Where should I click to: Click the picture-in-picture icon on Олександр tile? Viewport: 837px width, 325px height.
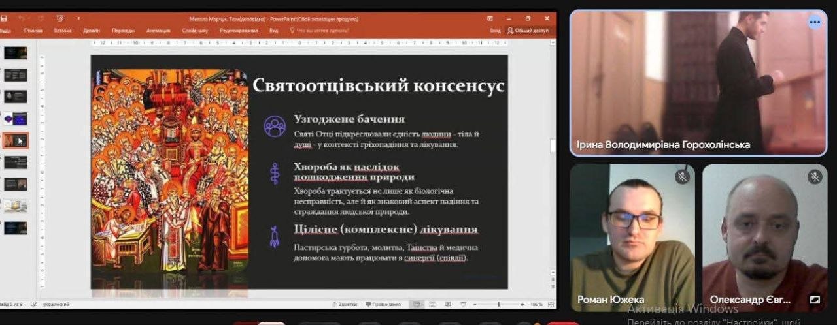[815, 300]
